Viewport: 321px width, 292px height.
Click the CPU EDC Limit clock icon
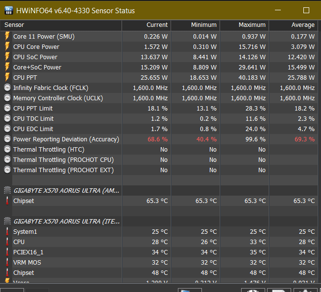[7, 129]
